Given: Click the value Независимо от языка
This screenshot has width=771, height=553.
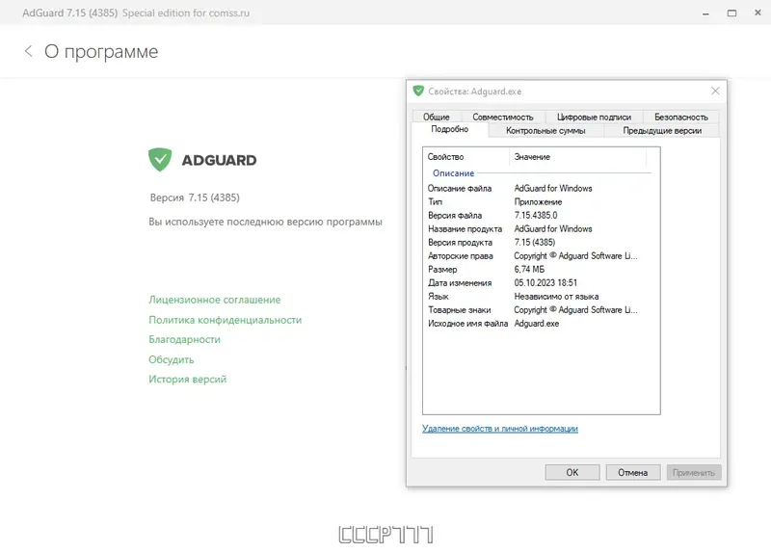Looking at the screenshot, I should (x=556, y=297).
